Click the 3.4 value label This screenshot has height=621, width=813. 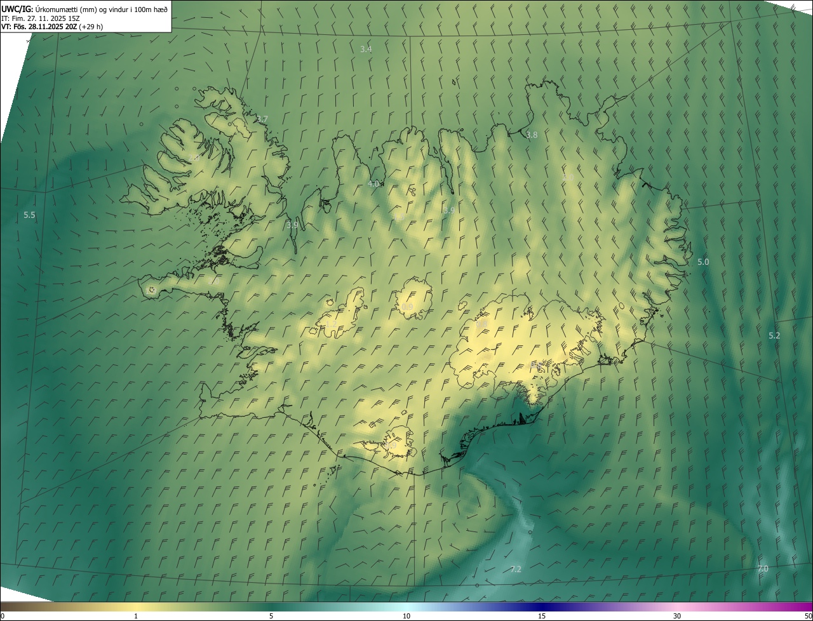pos(366,49)
